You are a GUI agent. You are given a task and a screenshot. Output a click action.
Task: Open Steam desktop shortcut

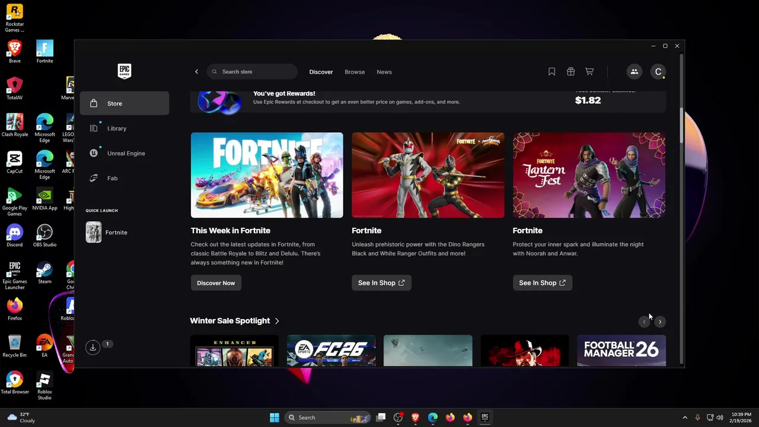pyautogui.click(x=44, y=272)
